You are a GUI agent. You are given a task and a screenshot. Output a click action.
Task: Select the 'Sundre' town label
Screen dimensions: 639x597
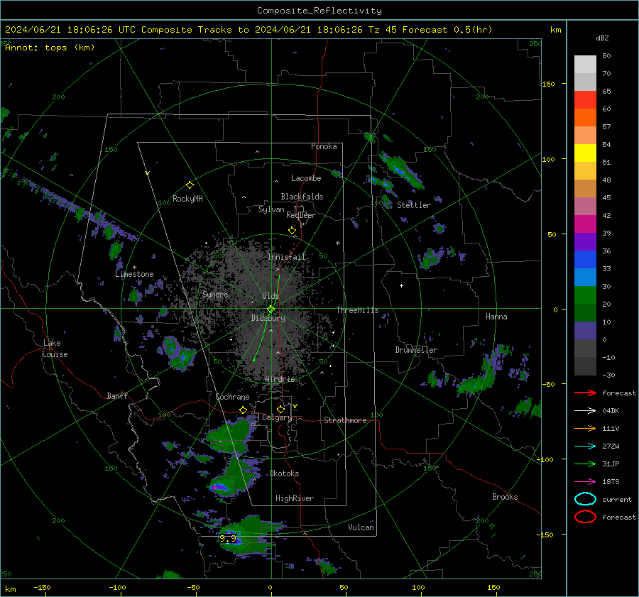click(215, 294)
